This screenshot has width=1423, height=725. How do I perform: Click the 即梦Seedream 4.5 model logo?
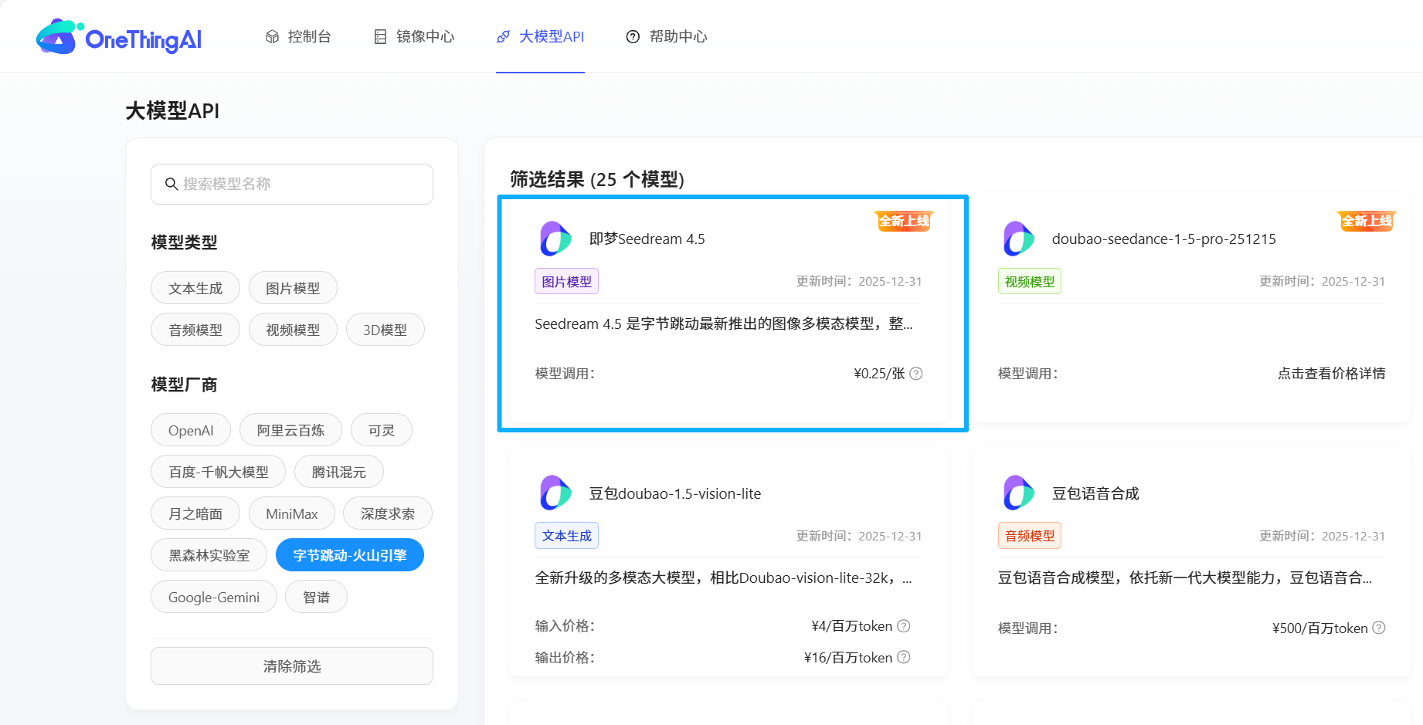click(x=555, y=238)
